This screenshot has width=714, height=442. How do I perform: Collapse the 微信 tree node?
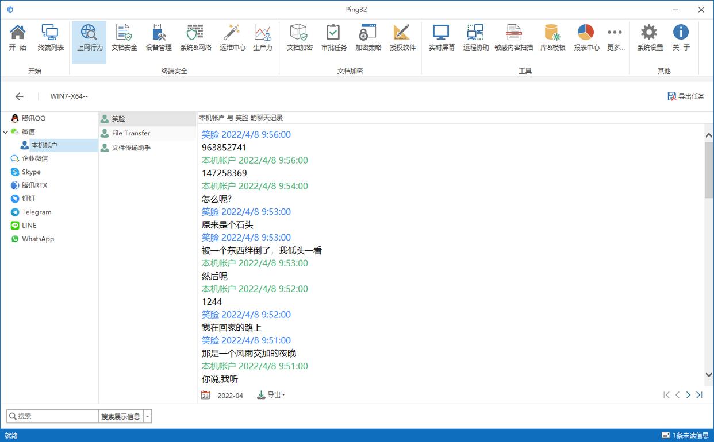pos(6,132)
